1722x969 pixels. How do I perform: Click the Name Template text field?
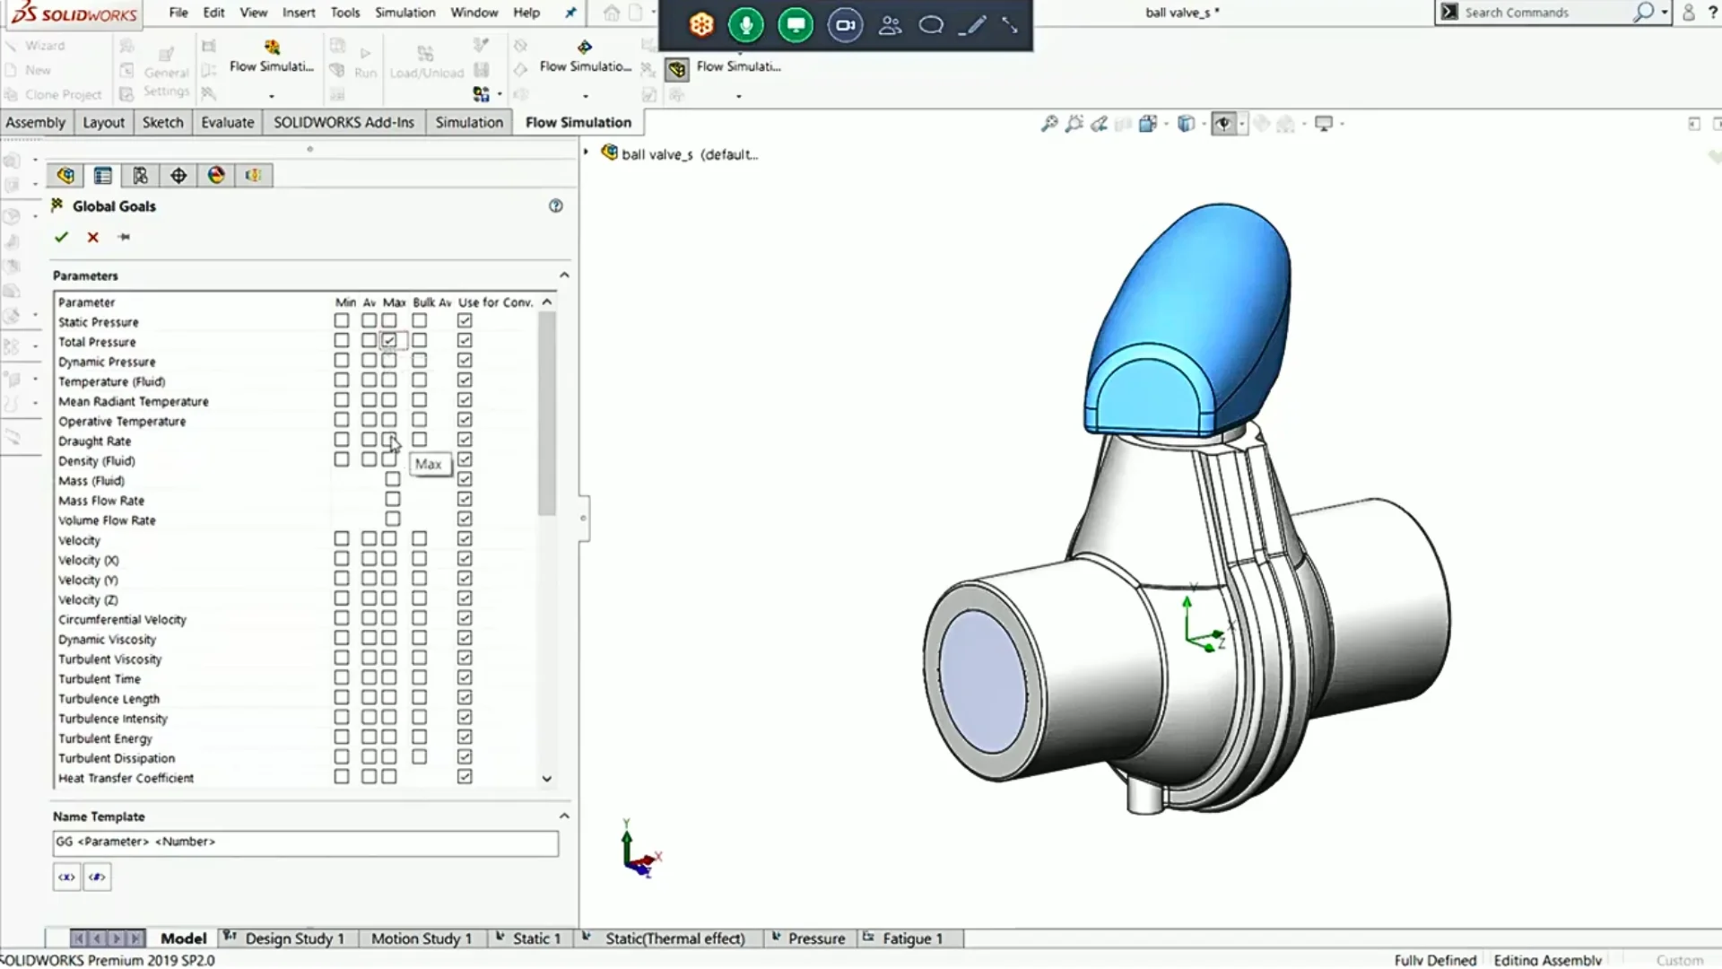click(305, 842)
